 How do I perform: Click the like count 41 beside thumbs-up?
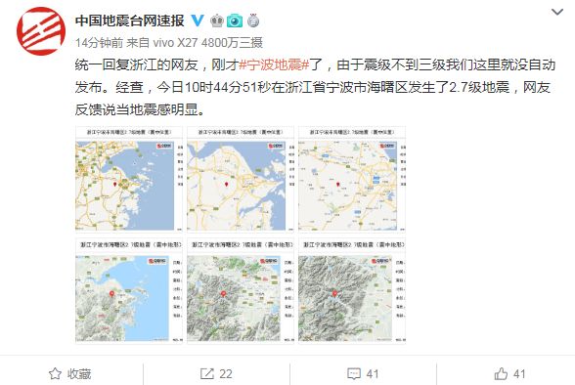click(519, 374)
